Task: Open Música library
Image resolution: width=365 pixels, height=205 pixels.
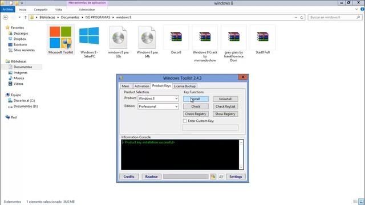Action: pos(17,78)
